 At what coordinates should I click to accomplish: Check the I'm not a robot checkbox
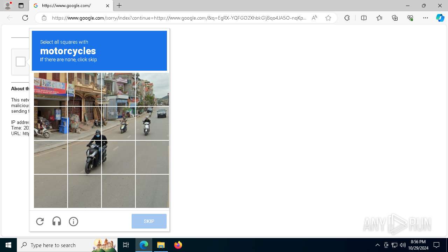coord(21,62)
